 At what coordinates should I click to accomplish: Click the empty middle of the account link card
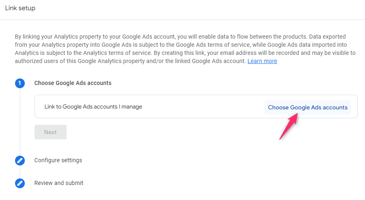coord(202,107)
